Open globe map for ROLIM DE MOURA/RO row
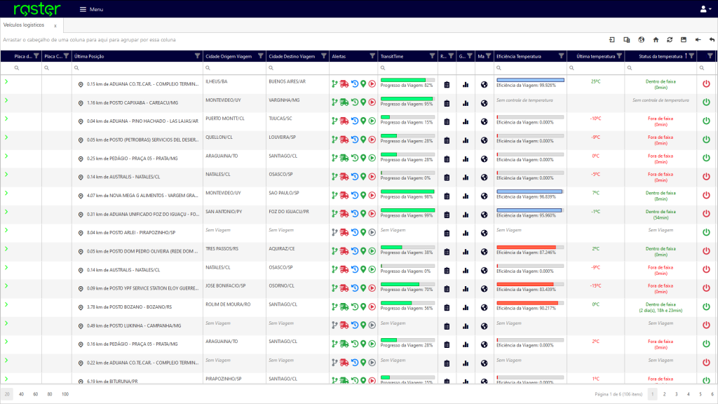 pyautogui.click(x=484, y=307)
